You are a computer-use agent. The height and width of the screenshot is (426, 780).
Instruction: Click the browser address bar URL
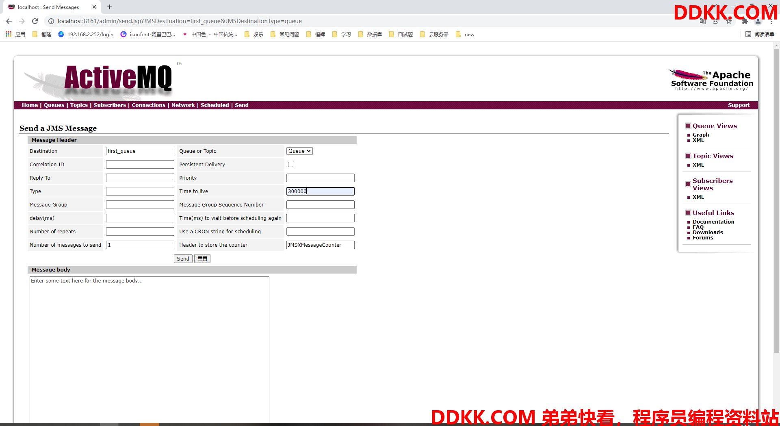[180, 21]
